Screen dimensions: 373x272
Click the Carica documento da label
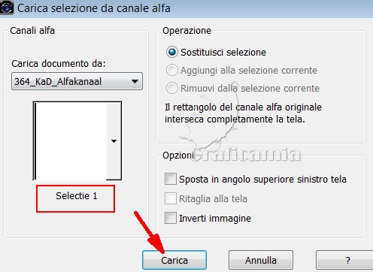(x=59, y=64)
